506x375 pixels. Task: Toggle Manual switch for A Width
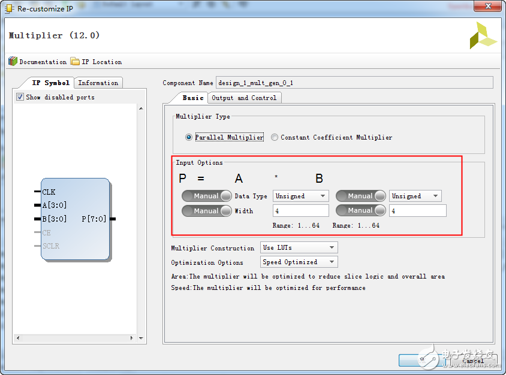coord(207,211)
